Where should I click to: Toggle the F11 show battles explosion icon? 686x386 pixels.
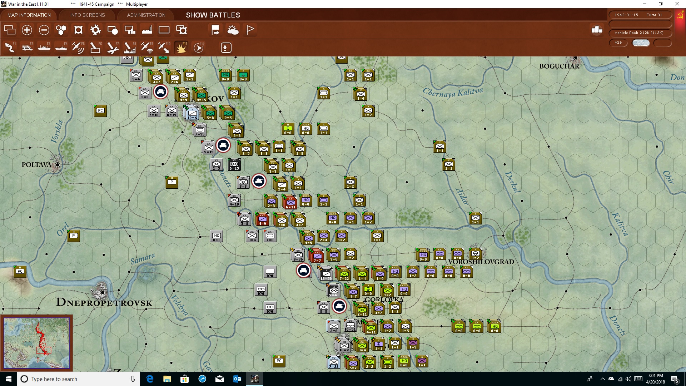coord(181,48)
